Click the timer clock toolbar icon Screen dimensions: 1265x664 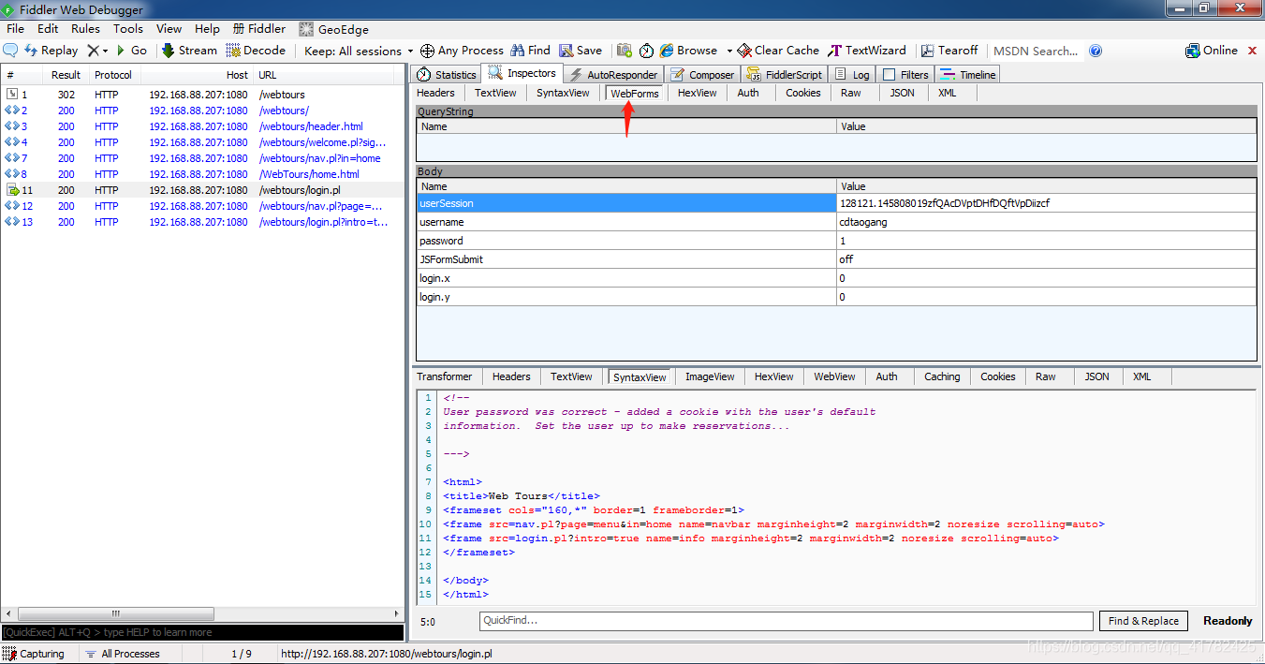[646, 51]
